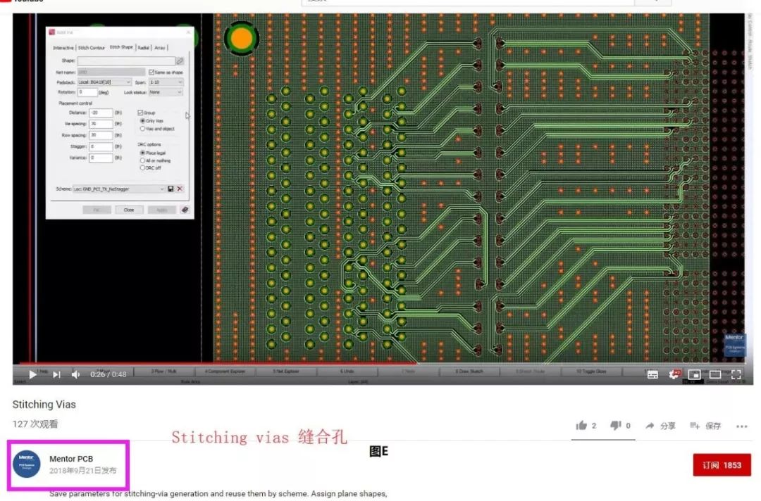Open the more actions ellipsis menu
Image resolution: width=761 pixels, height=501 pixels.
pyautogui.click(x=741, y=426)
